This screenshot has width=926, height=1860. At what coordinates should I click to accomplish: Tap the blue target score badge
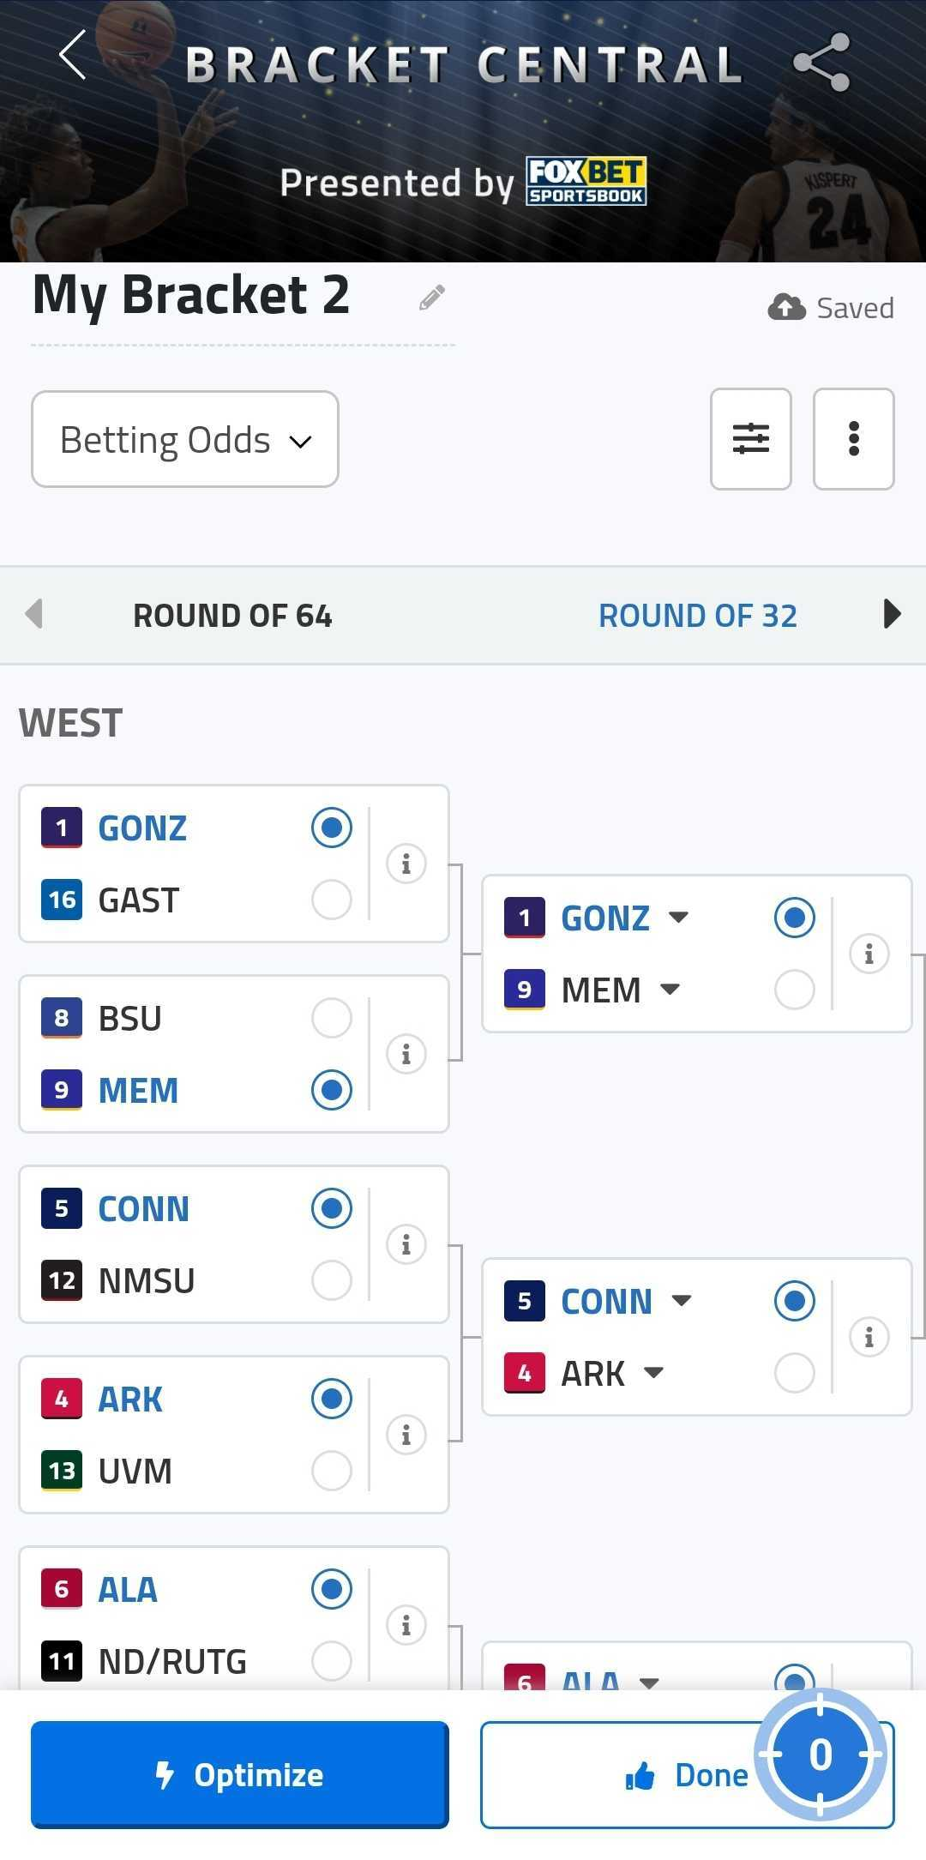point(820,1755)
